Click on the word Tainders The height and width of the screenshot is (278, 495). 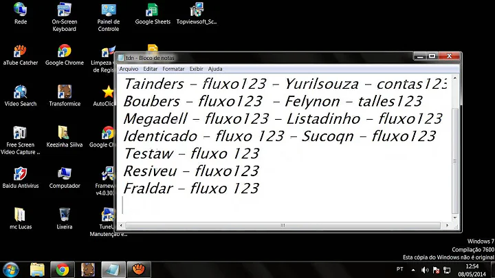pyautogui.click(x=154, y=84)
